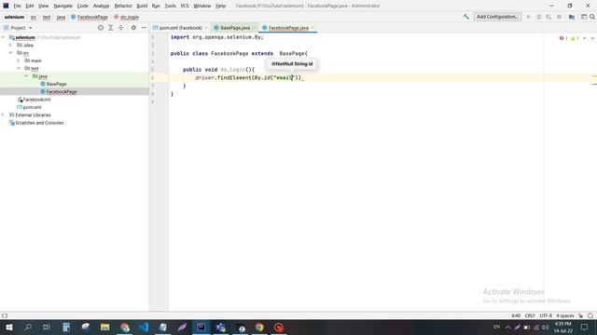The height and width of the screenshot is (335, 597).
Task: Click the Debug button in toolbar
Action: tap(538, 17)
